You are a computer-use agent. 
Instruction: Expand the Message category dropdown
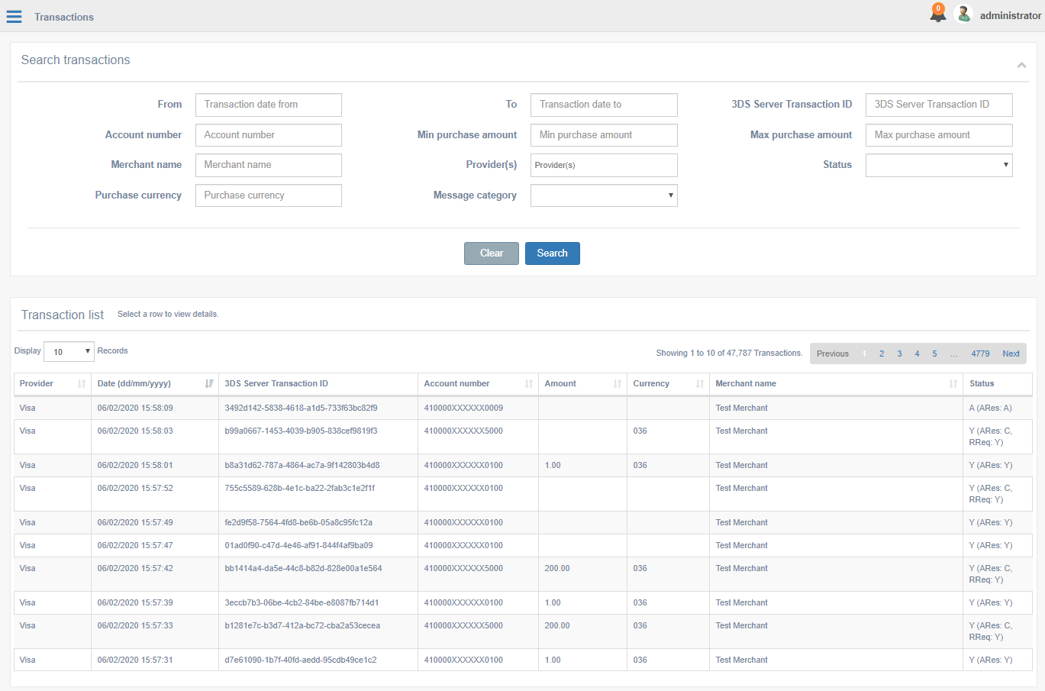[603, 195]
